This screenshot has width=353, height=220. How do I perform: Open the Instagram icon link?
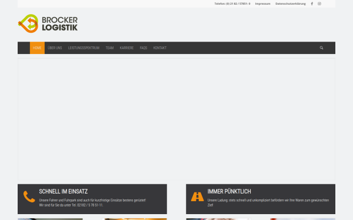coord(319,4)
